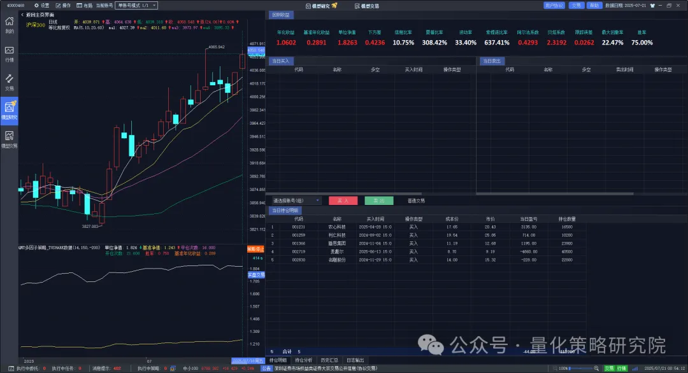Click horizontal scrollbar under 当日买入 table
The image size is (688, 373).
(x=343, y=194)
